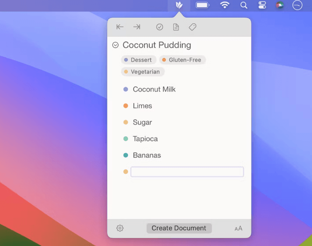Select the Dessert tag

click(x=139, y=60)
